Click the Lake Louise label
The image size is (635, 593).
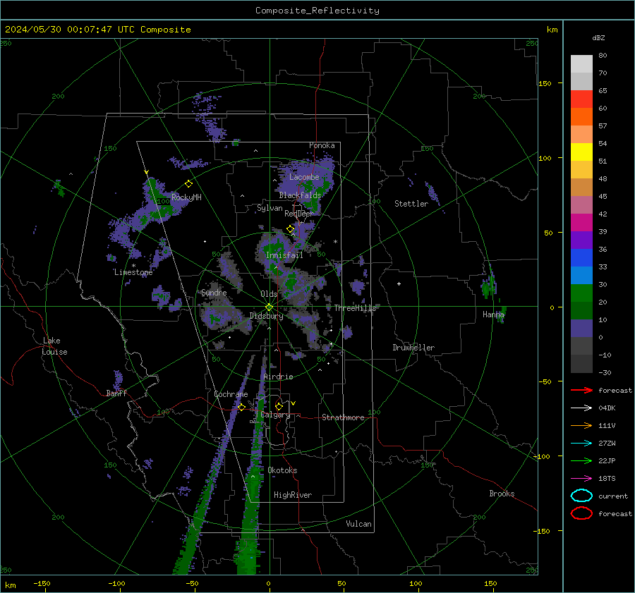click(54, 346)
